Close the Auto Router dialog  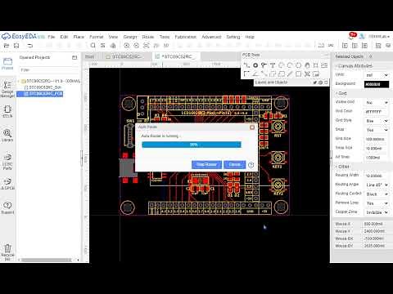pyautogui.click(x=252, y=127)
